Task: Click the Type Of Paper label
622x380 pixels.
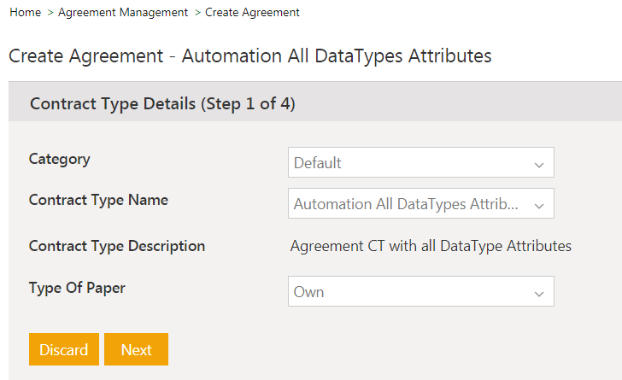Action: 77,288
